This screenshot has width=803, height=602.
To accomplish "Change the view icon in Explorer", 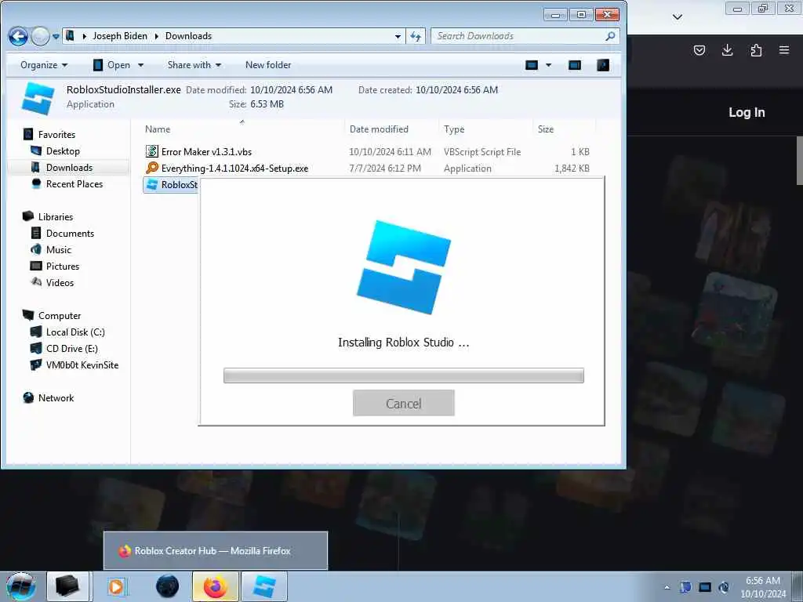I will coord(532,65).
